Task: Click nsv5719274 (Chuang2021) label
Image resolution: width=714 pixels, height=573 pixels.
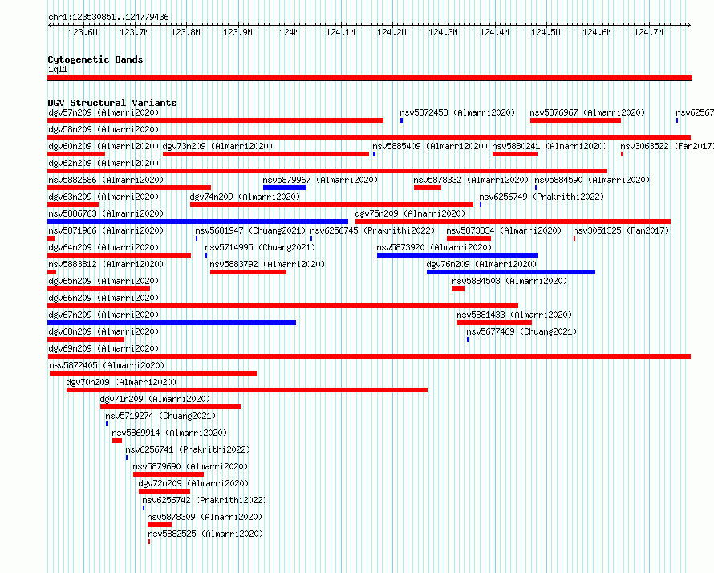Action: 160,416
